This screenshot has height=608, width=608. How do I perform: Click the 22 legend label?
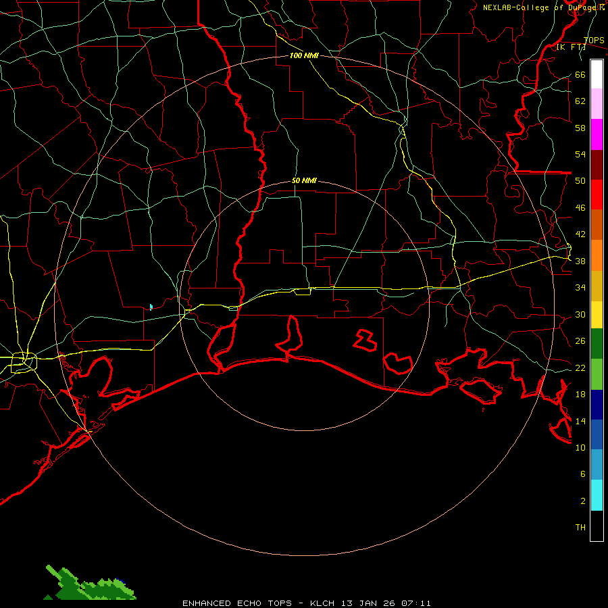coord(580,368)
